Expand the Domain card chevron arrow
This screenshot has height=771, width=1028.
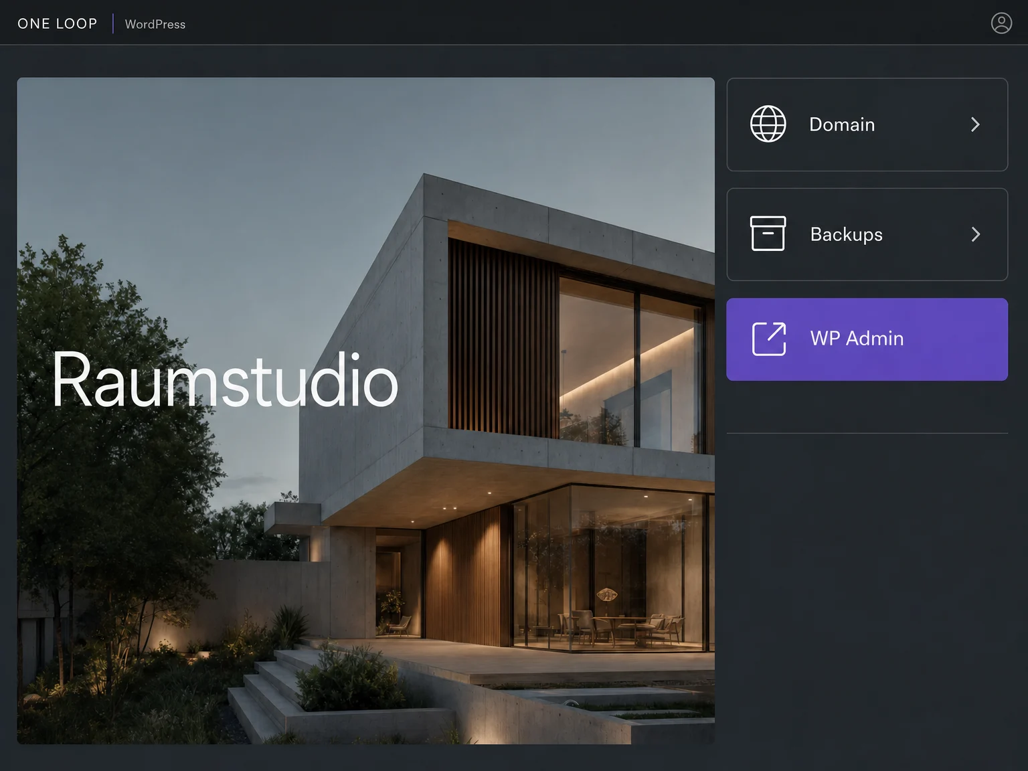[976, 124]
